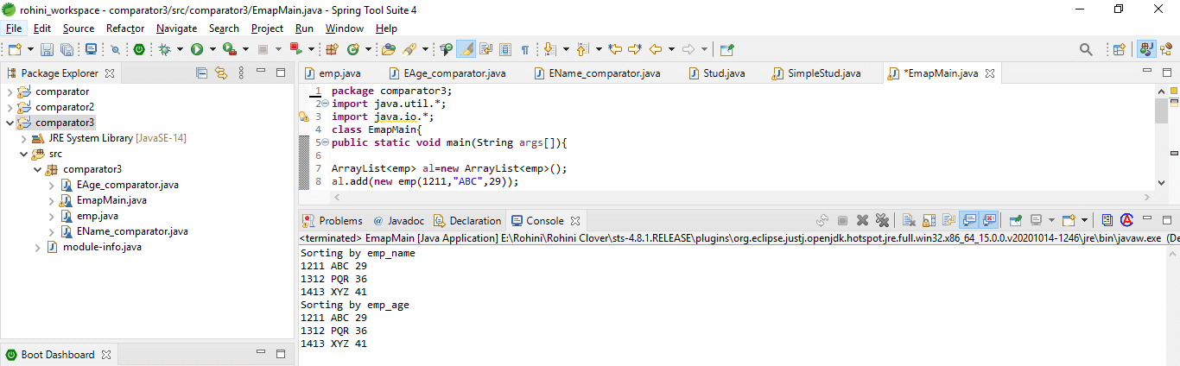Image resolution: width=1180 pixels, height=366 pixels.
Task: Remove all terminated launches icon
Action: click(x=881, y=220)
